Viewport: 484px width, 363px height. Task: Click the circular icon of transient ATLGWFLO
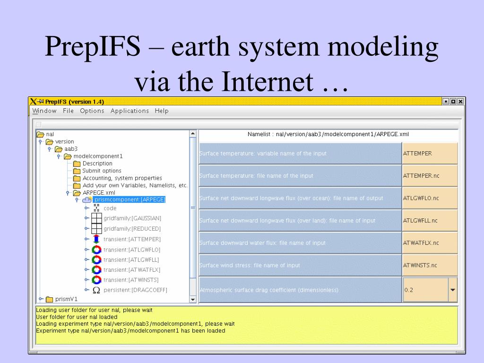click(96, 250)
